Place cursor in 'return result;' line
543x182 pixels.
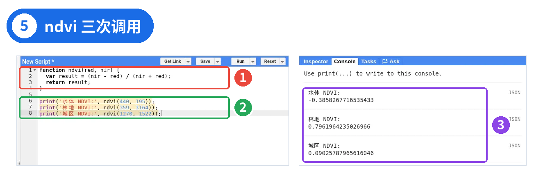68,82
